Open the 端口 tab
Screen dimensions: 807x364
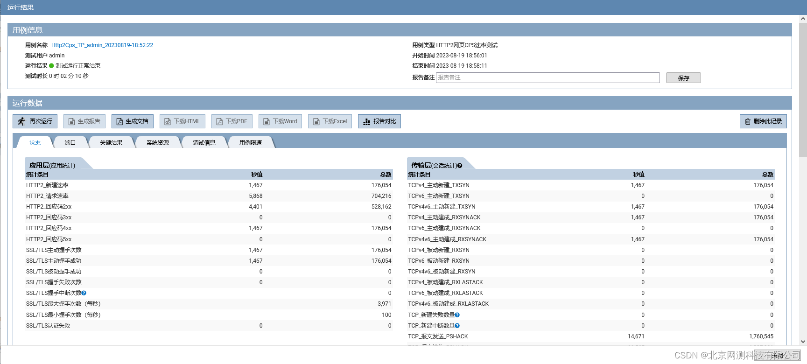coord(70,142)
